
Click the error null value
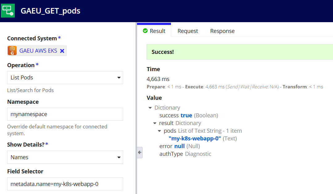pyautogui.click(x=179, y=146)
